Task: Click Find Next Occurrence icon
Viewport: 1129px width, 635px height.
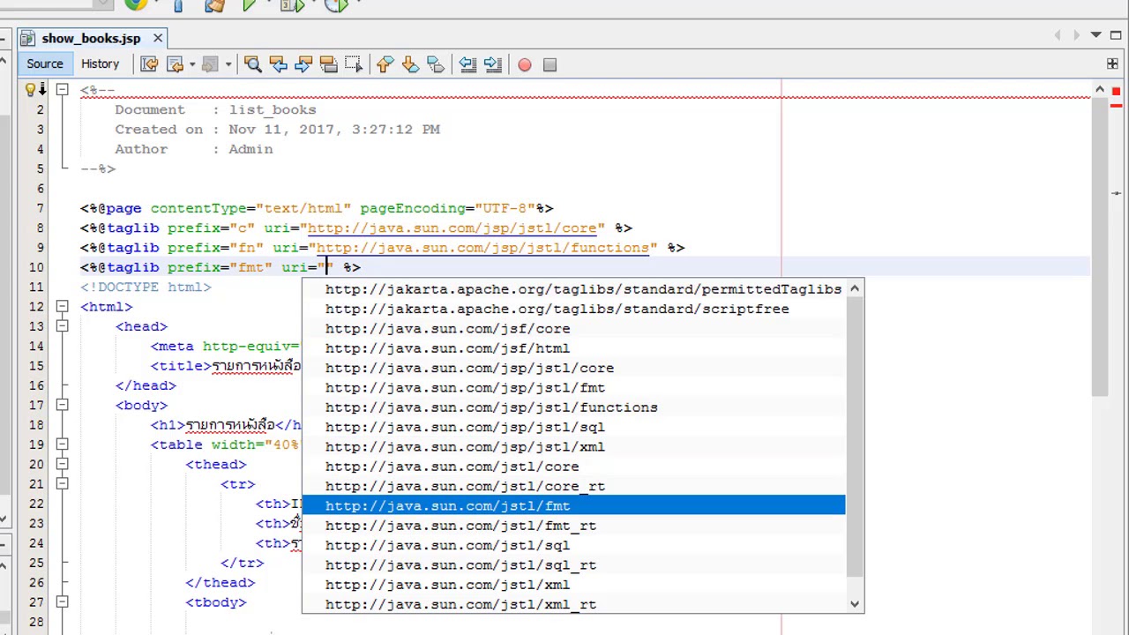Action: (x=303, y=64)
